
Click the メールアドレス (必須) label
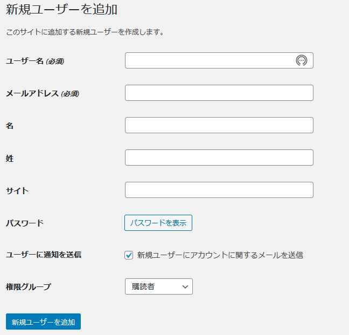tap(43, 93)
